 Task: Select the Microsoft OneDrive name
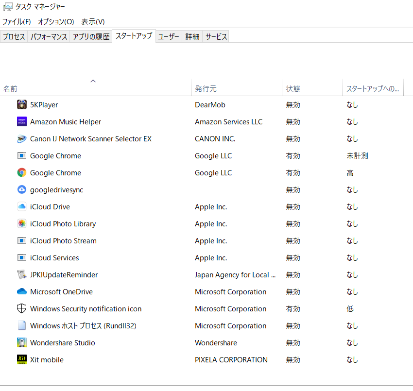(61, 292)
